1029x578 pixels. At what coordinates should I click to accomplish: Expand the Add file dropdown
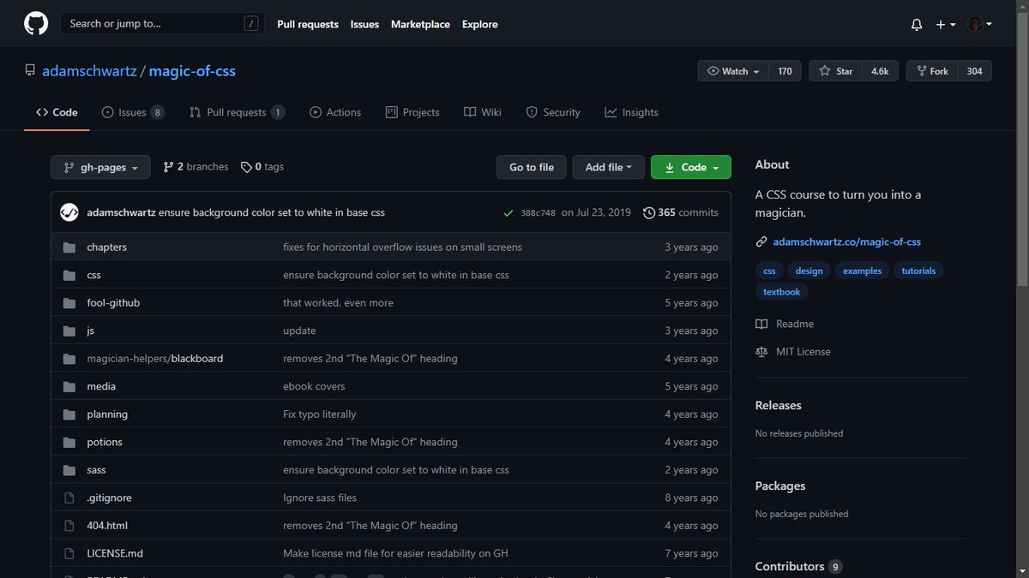(609, 167)
